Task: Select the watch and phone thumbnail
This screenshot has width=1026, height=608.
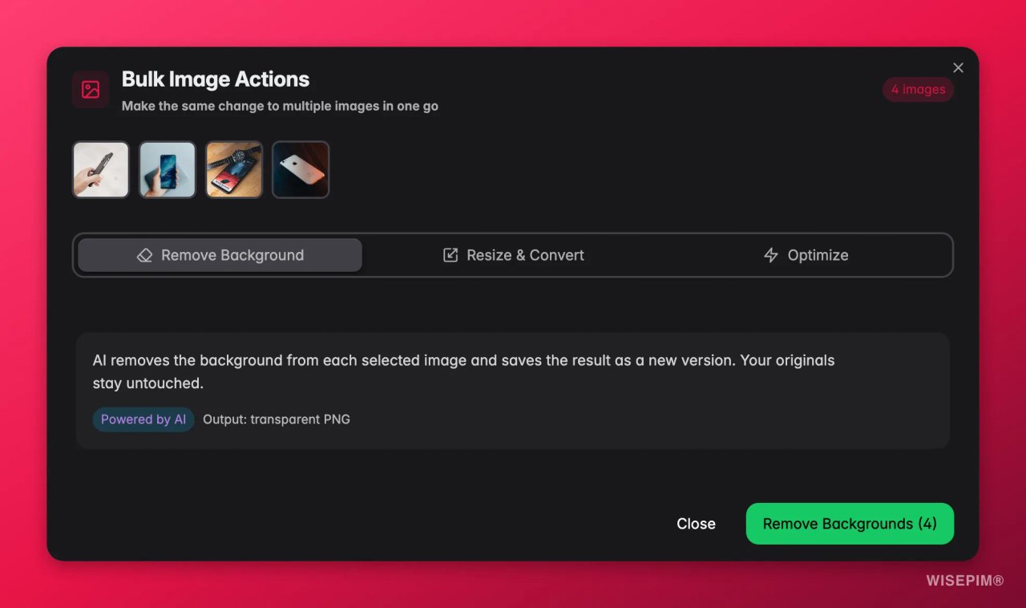Action: click(234, 169)
